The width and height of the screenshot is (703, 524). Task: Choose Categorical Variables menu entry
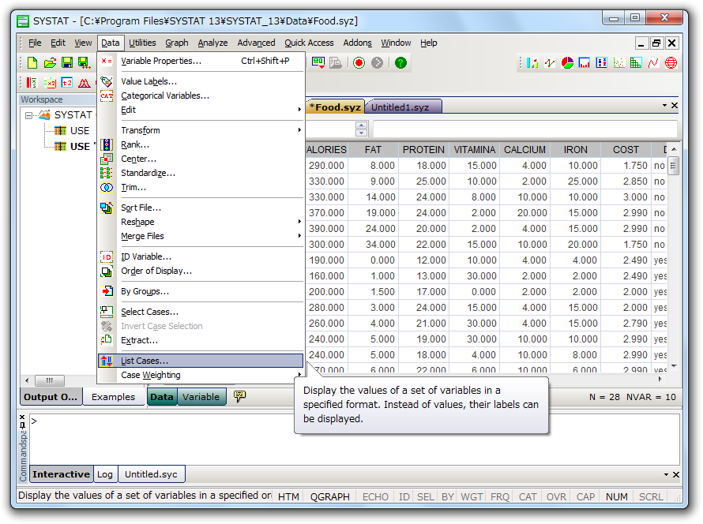[201, 95]
